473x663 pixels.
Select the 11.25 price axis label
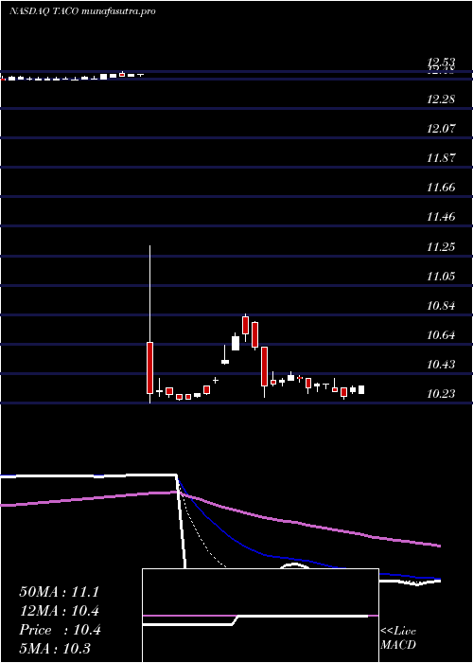[x=441, y=247]
